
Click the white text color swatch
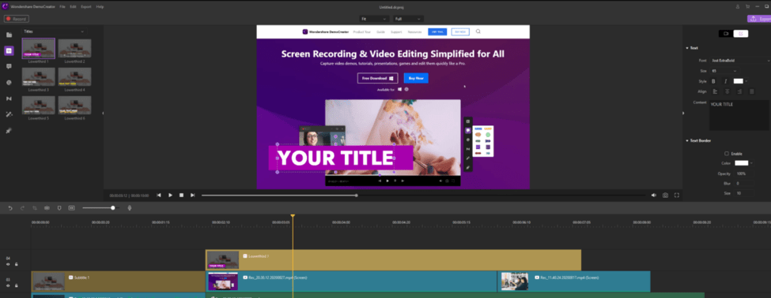point(738,81)
